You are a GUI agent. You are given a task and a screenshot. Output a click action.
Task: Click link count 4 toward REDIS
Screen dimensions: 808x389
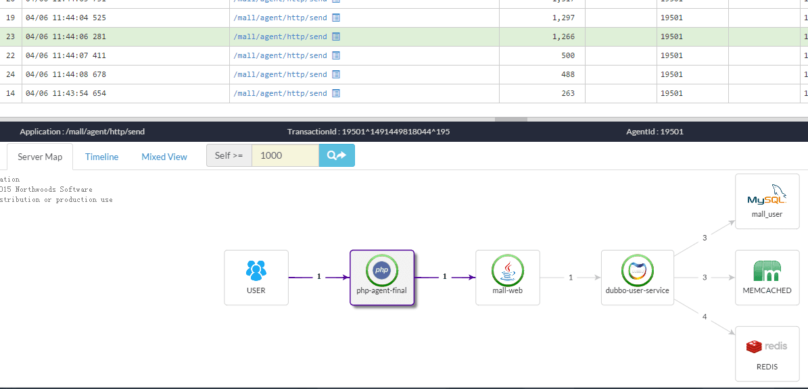point(705,316)
